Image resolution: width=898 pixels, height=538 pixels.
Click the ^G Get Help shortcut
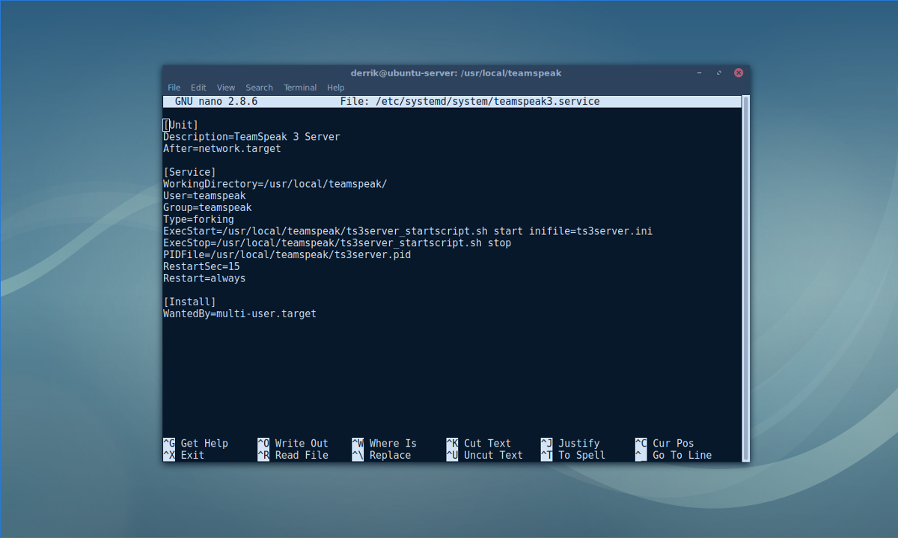tap(195, 443)
